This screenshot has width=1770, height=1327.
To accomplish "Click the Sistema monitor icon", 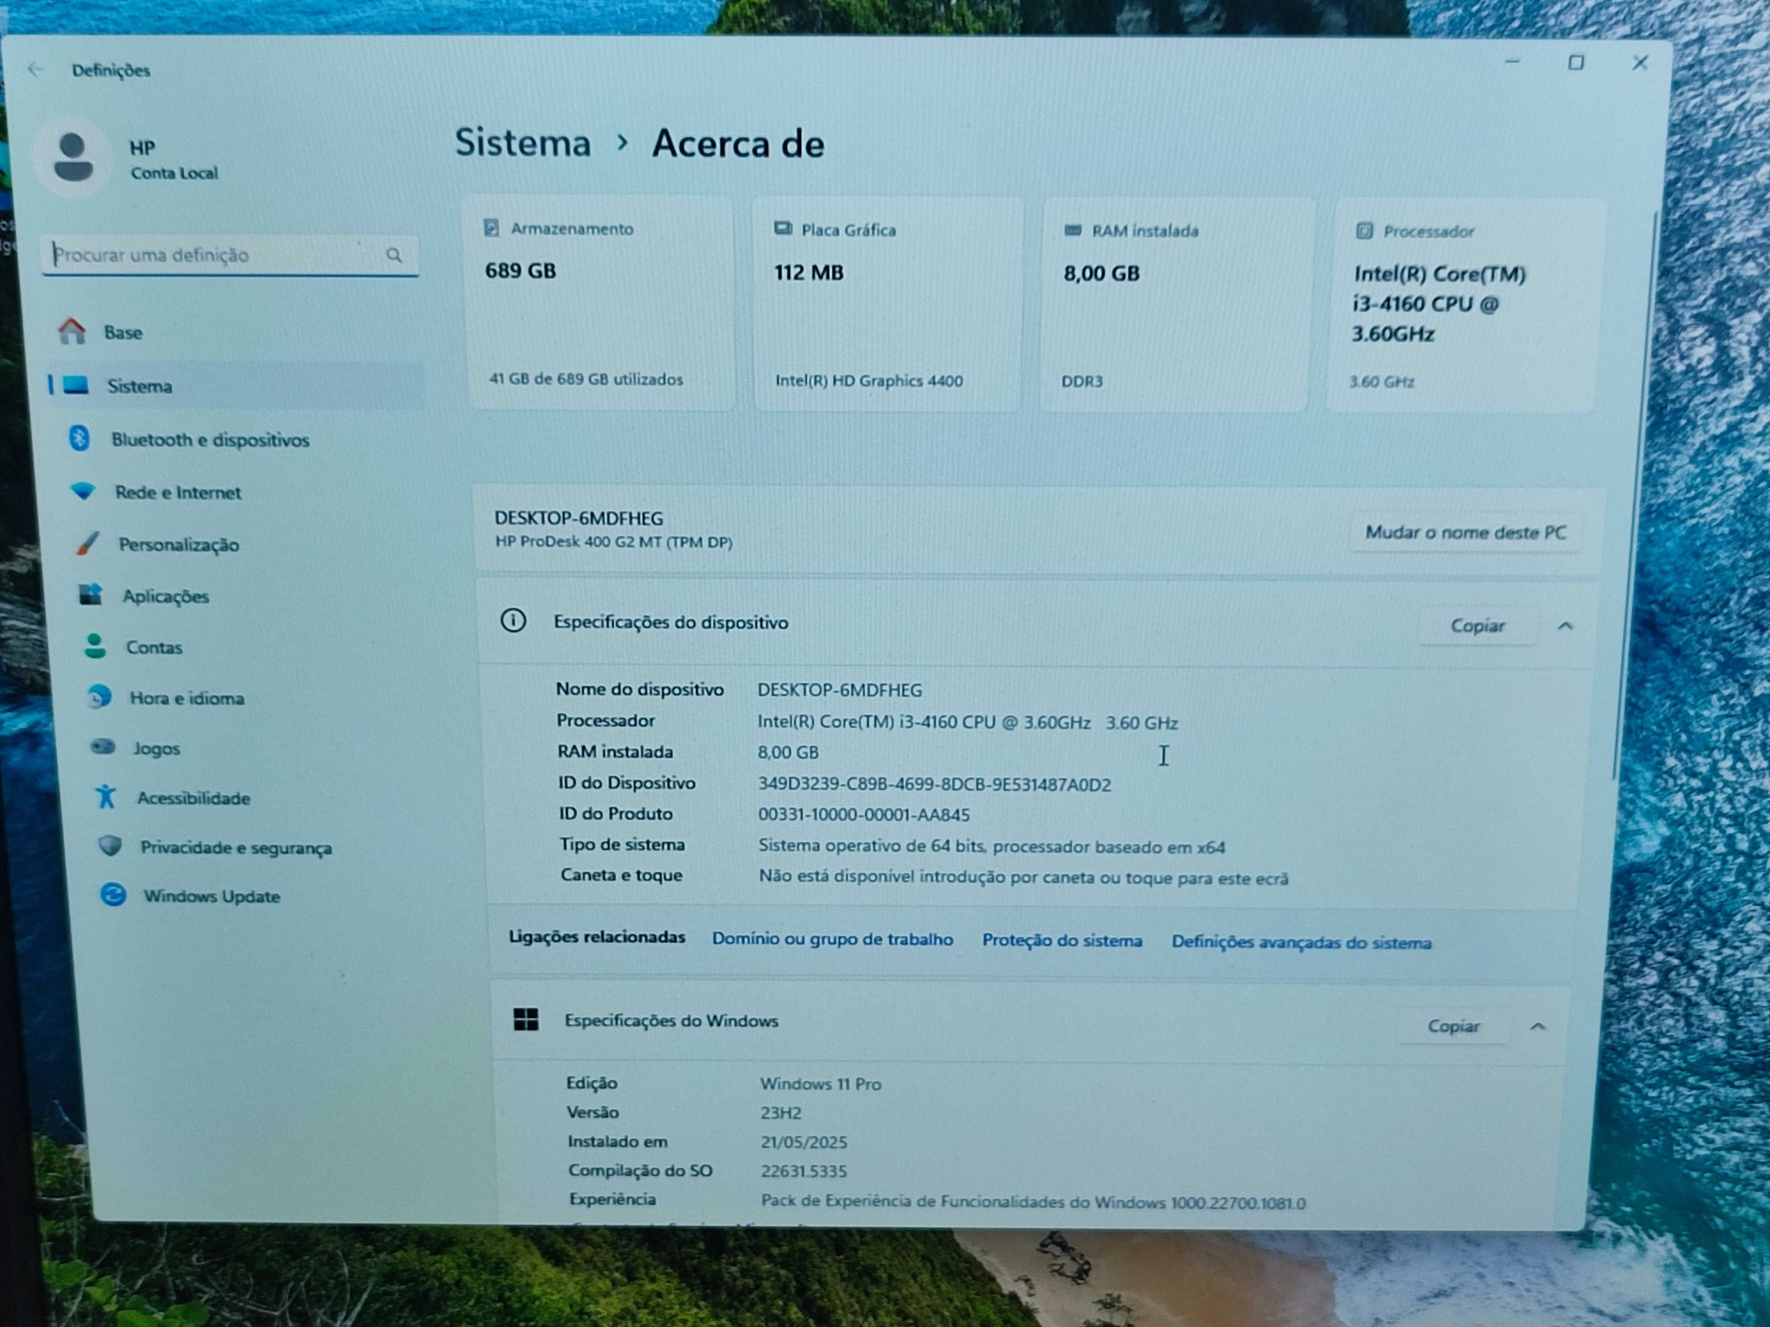I will (x=76, y=385).
